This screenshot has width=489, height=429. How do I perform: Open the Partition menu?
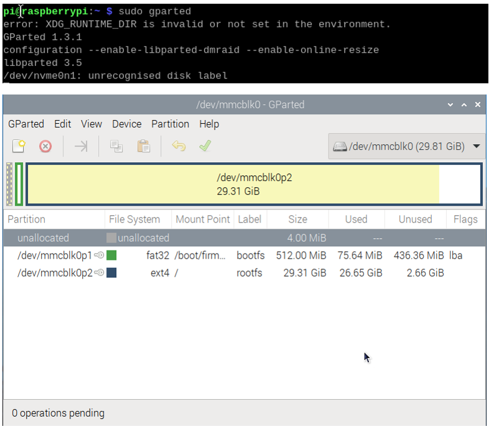coord(170,124)
